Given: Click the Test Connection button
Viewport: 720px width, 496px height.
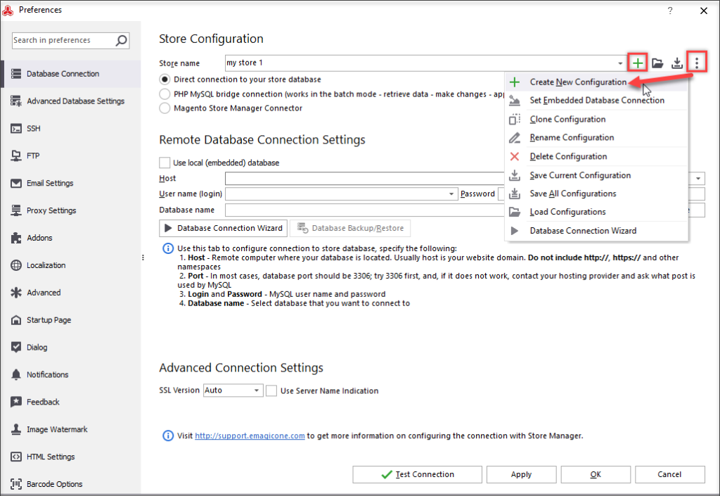Looking at the screenshot, I should 418,474.
